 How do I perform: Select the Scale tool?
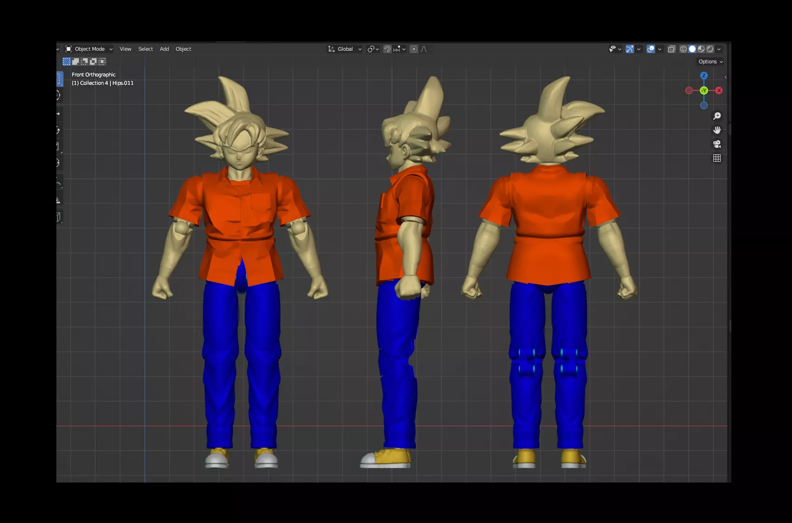coord(59,147)
